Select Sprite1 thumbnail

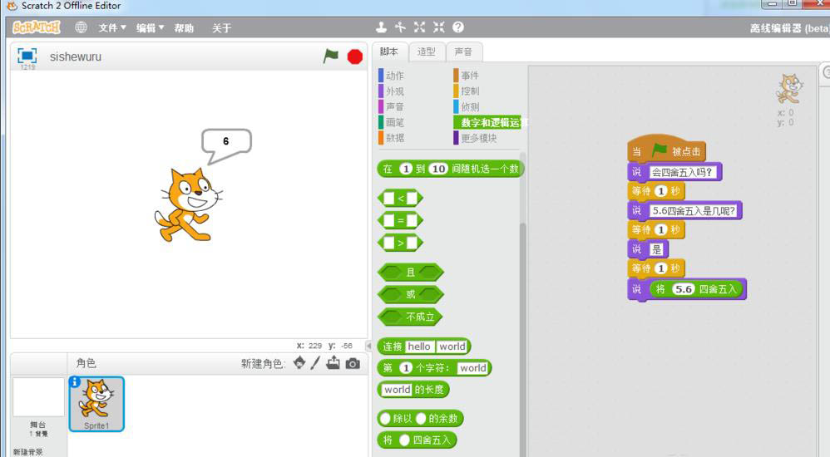96,404
